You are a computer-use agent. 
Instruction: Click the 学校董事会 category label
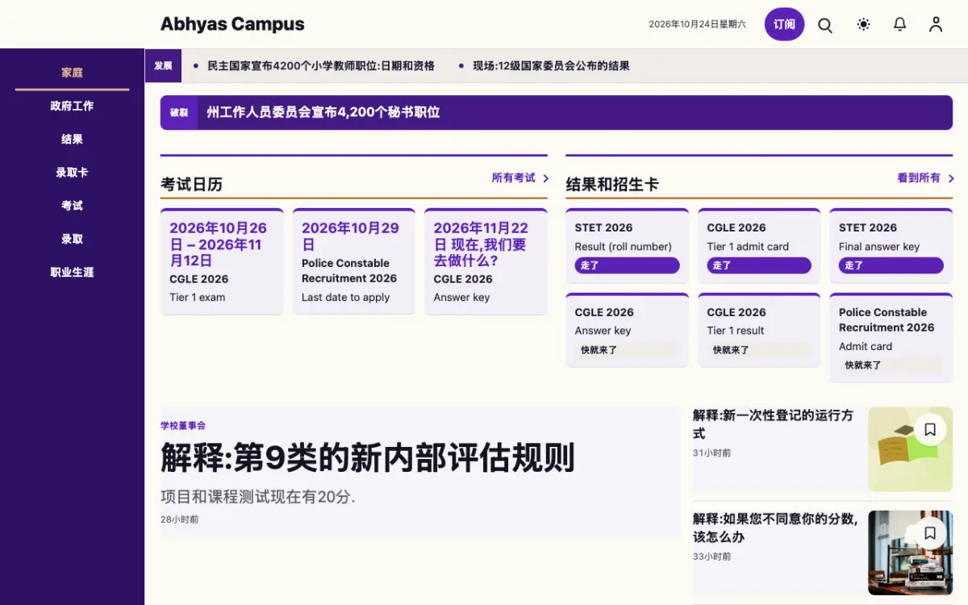click(183, 426)
